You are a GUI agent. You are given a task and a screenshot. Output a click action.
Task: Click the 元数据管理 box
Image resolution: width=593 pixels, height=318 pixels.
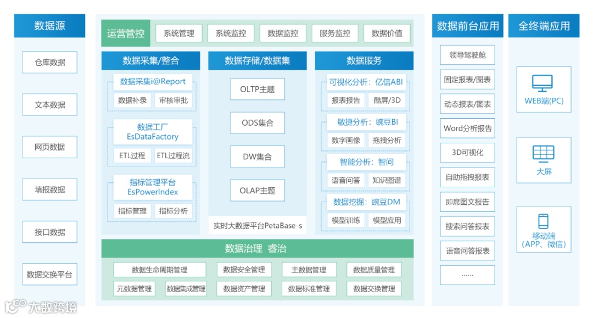[x=135, y=289]
